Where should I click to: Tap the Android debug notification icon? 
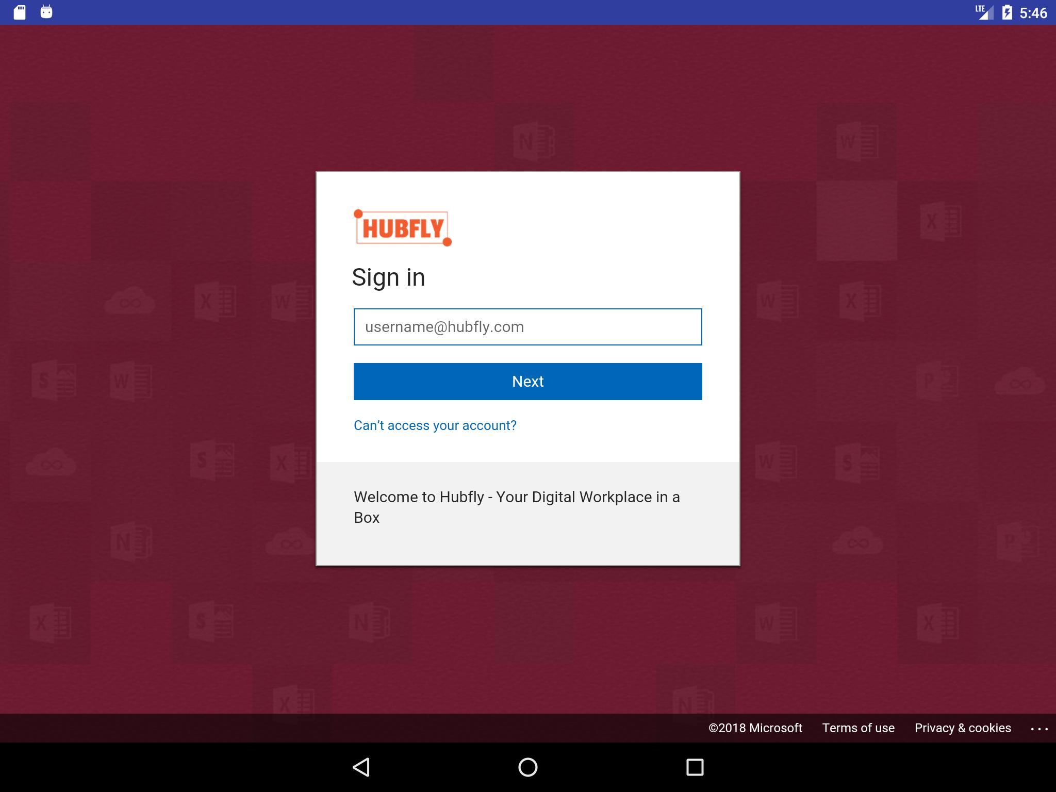[x=46, y=12]
